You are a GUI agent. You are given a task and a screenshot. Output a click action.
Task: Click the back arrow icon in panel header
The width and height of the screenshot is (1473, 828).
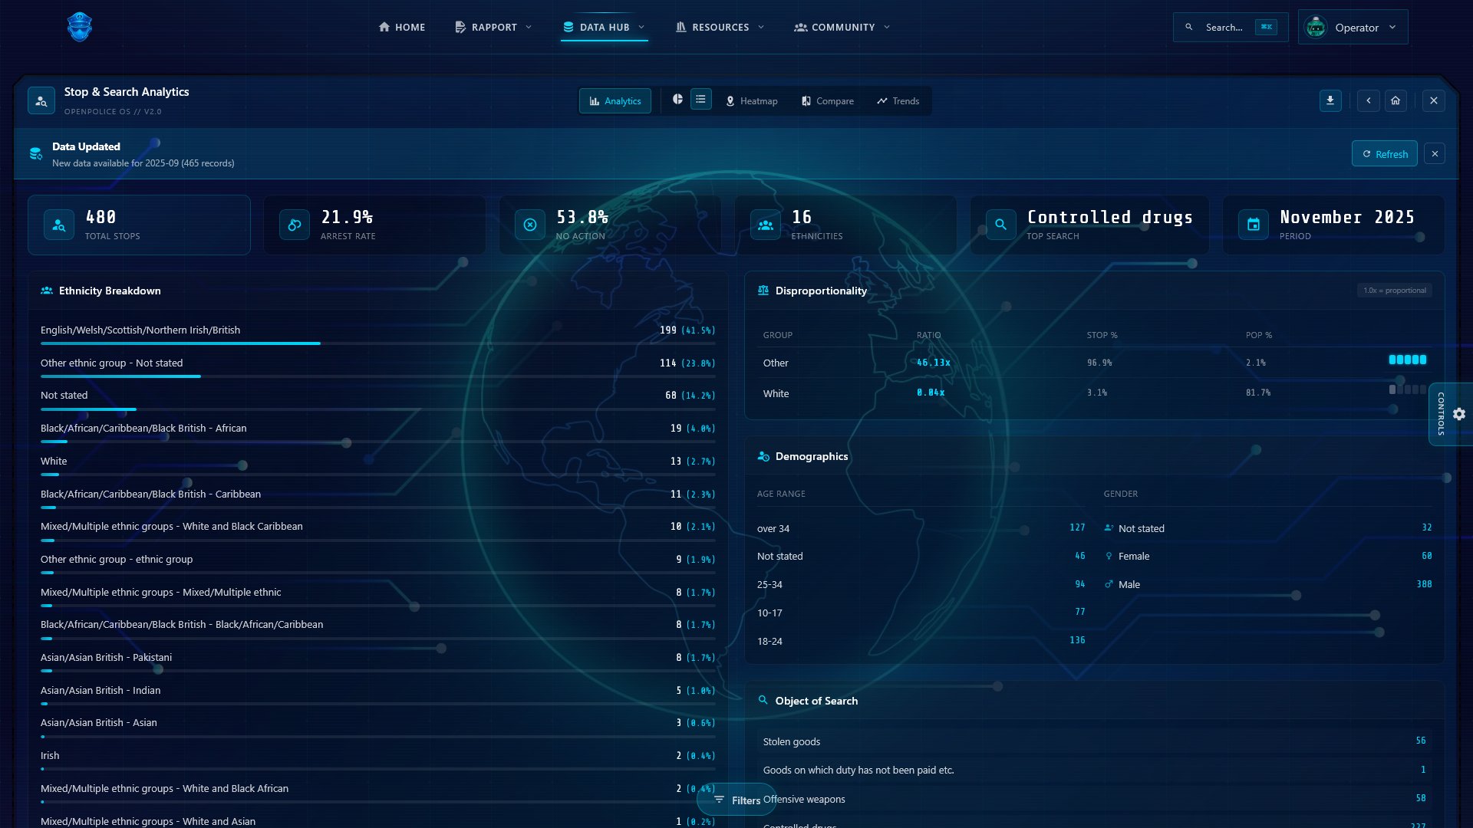click(x=1368, y=100)
